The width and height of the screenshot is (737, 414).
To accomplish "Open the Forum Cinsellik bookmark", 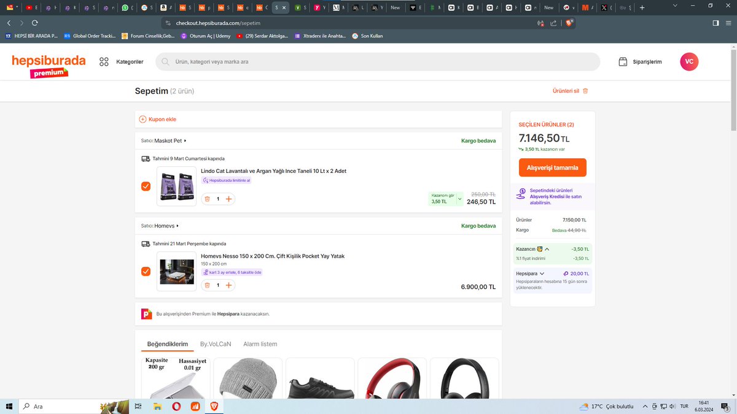I will pos(148,36).
